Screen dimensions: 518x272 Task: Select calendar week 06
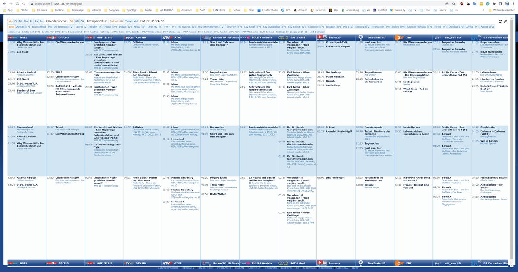pos(82,21)
